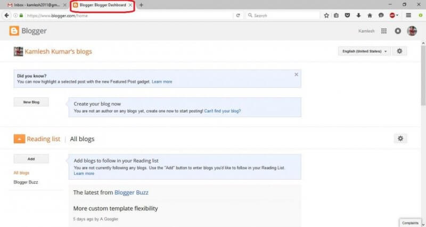The height and width of the screenshot is (227, 426).
Task: Reload the page with refresh icon
Action: (x=238, y=15)
